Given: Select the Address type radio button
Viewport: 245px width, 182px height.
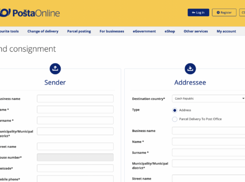Looking at the screenshot, I should tap(175, 110).
